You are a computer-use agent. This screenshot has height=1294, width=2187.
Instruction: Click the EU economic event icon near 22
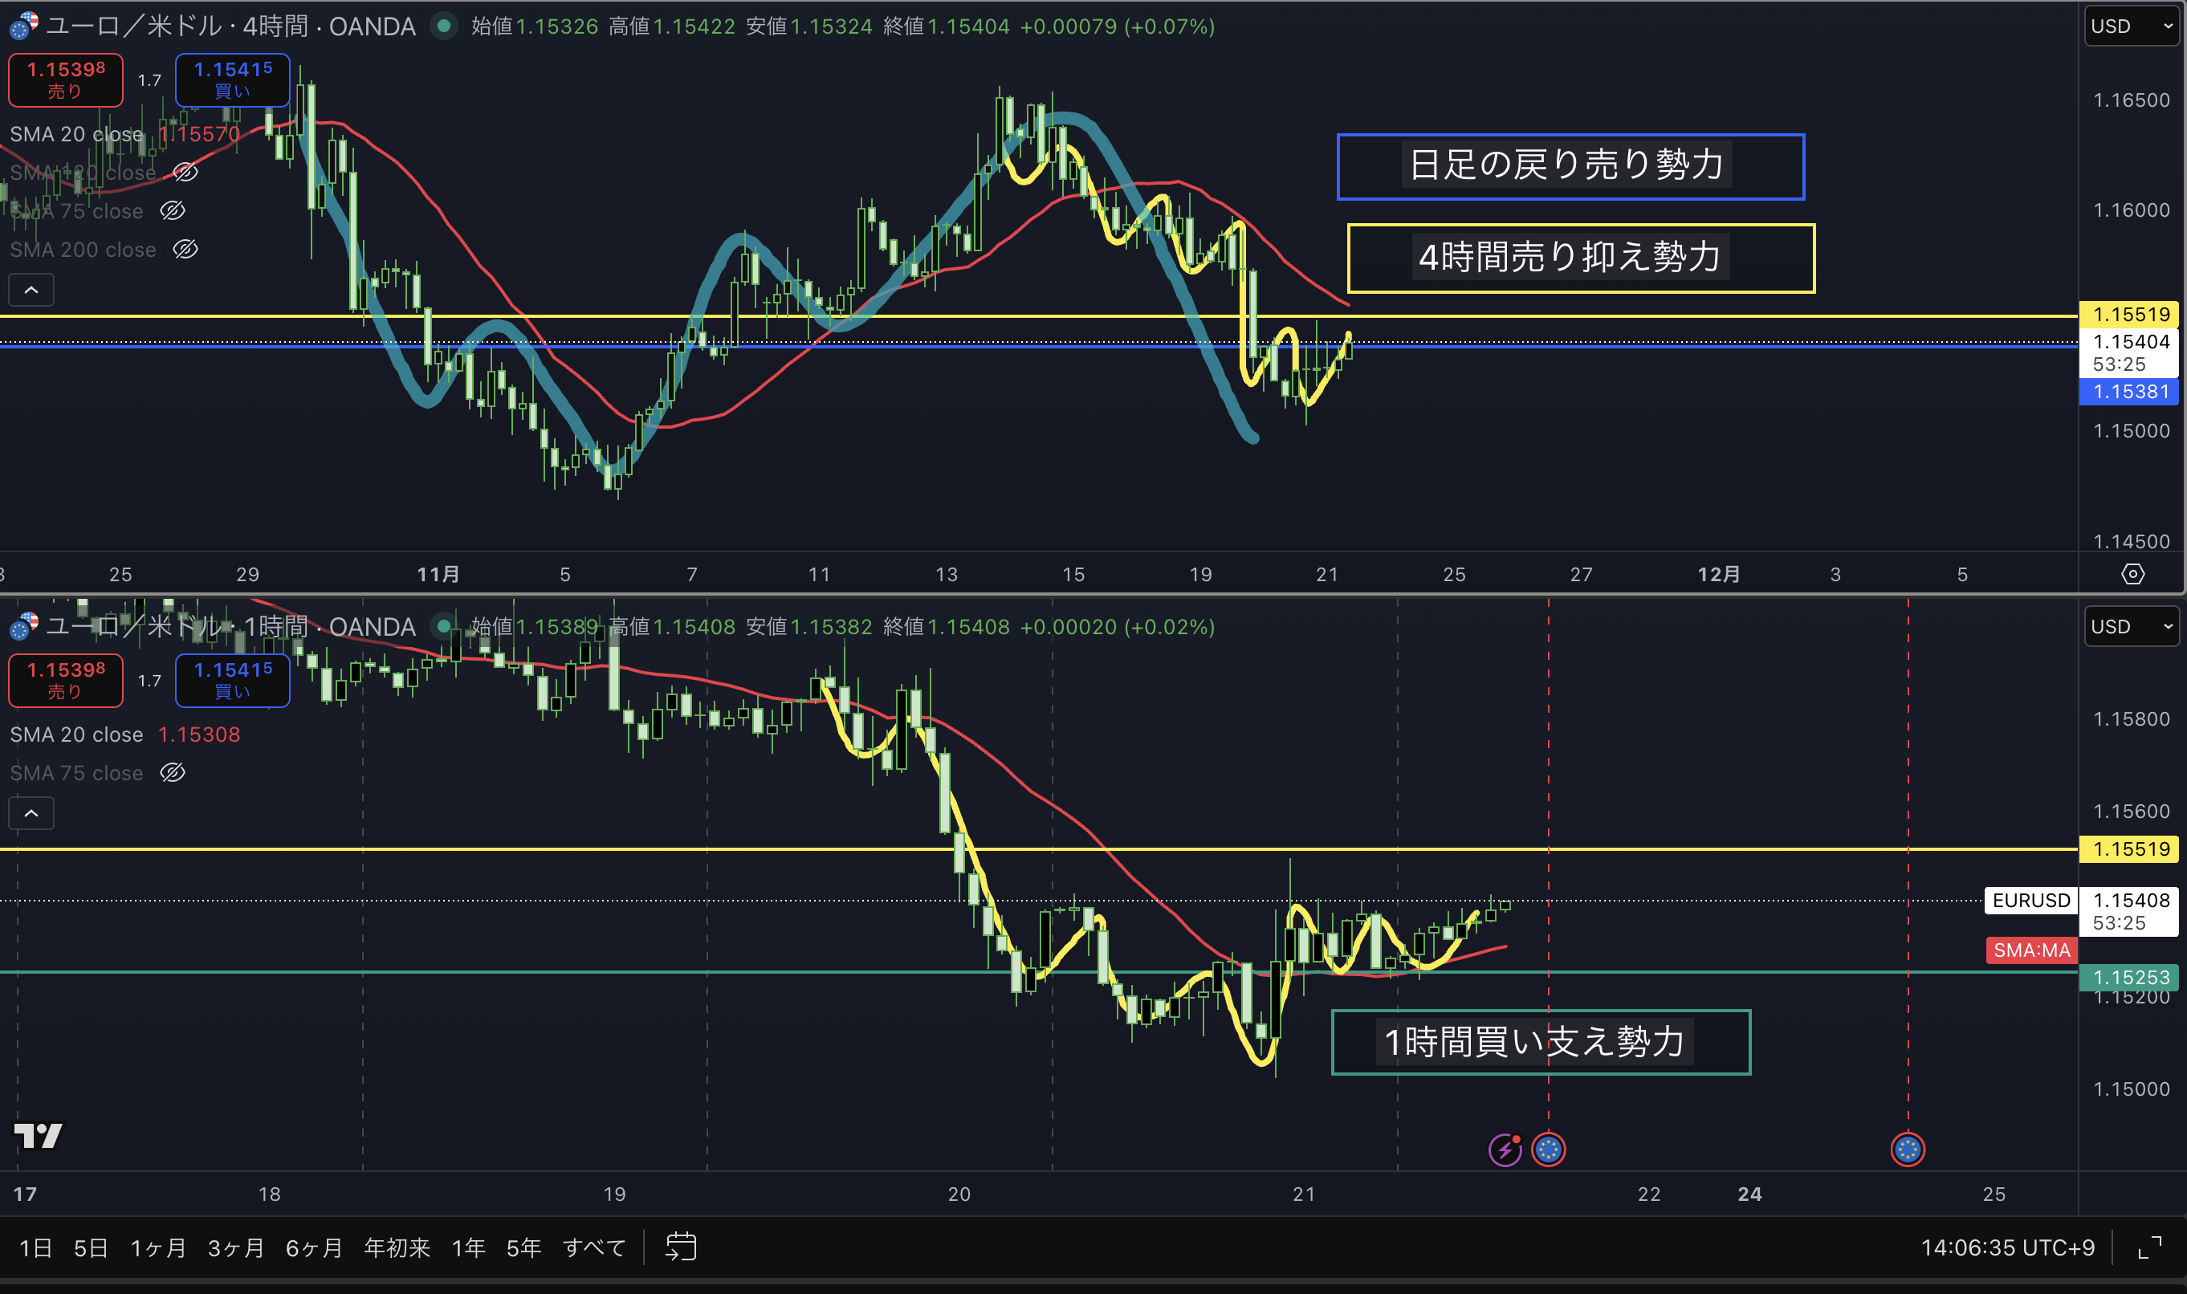pyautogui.click(x=1549, y=1150)
